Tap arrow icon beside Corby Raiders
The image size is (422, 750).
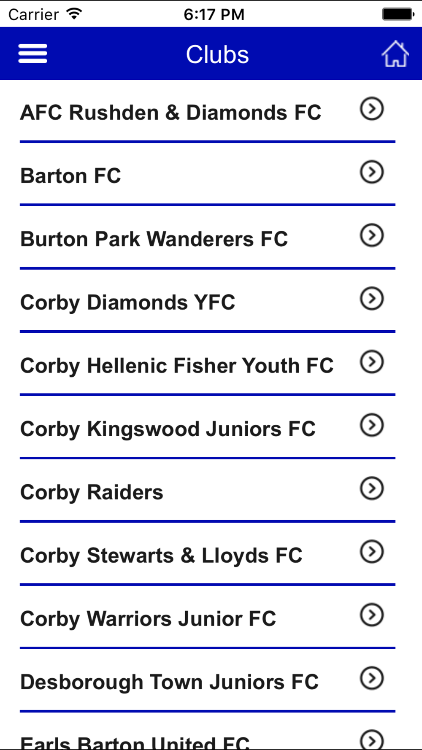[x=372, y=488]
